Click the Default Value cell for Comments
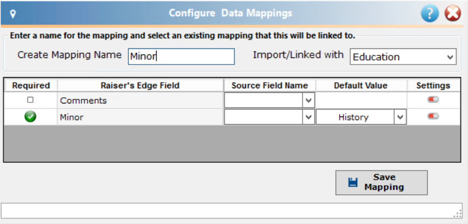The width and height of the screenshot is (468, 224). click(x=361, y=100)
